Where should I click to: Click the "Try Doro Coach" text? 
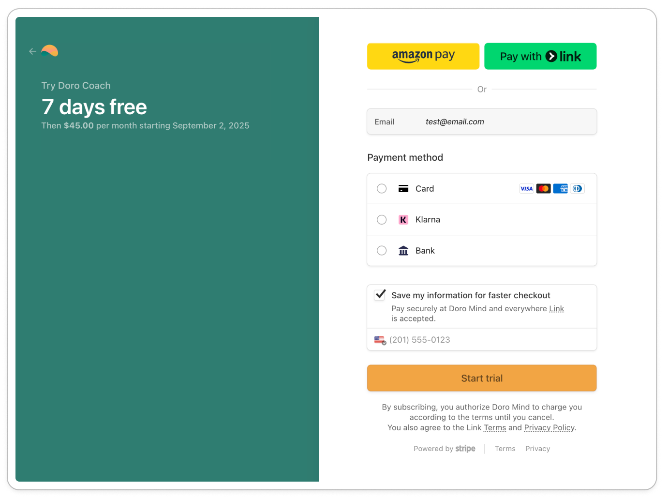pyautogui.click(x=76, y=86)
